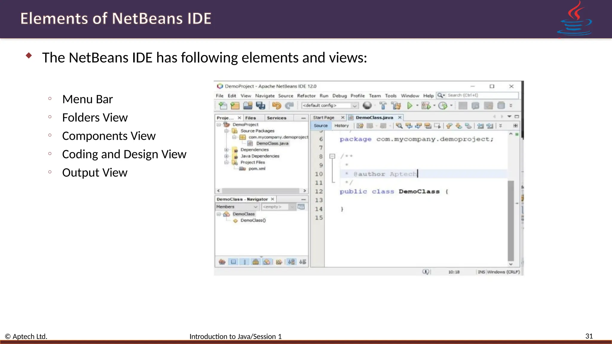Click the New Project toolbar icon
The image size is (612, 344).
[235, 105]
